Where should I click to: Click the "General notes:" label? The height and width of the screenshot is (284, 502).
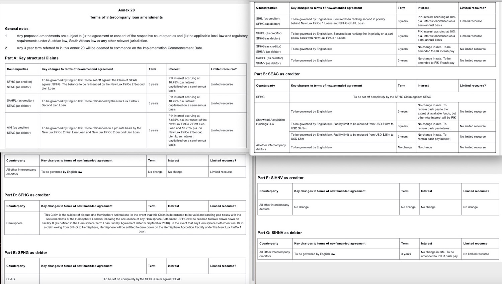[x=17, y=29]
